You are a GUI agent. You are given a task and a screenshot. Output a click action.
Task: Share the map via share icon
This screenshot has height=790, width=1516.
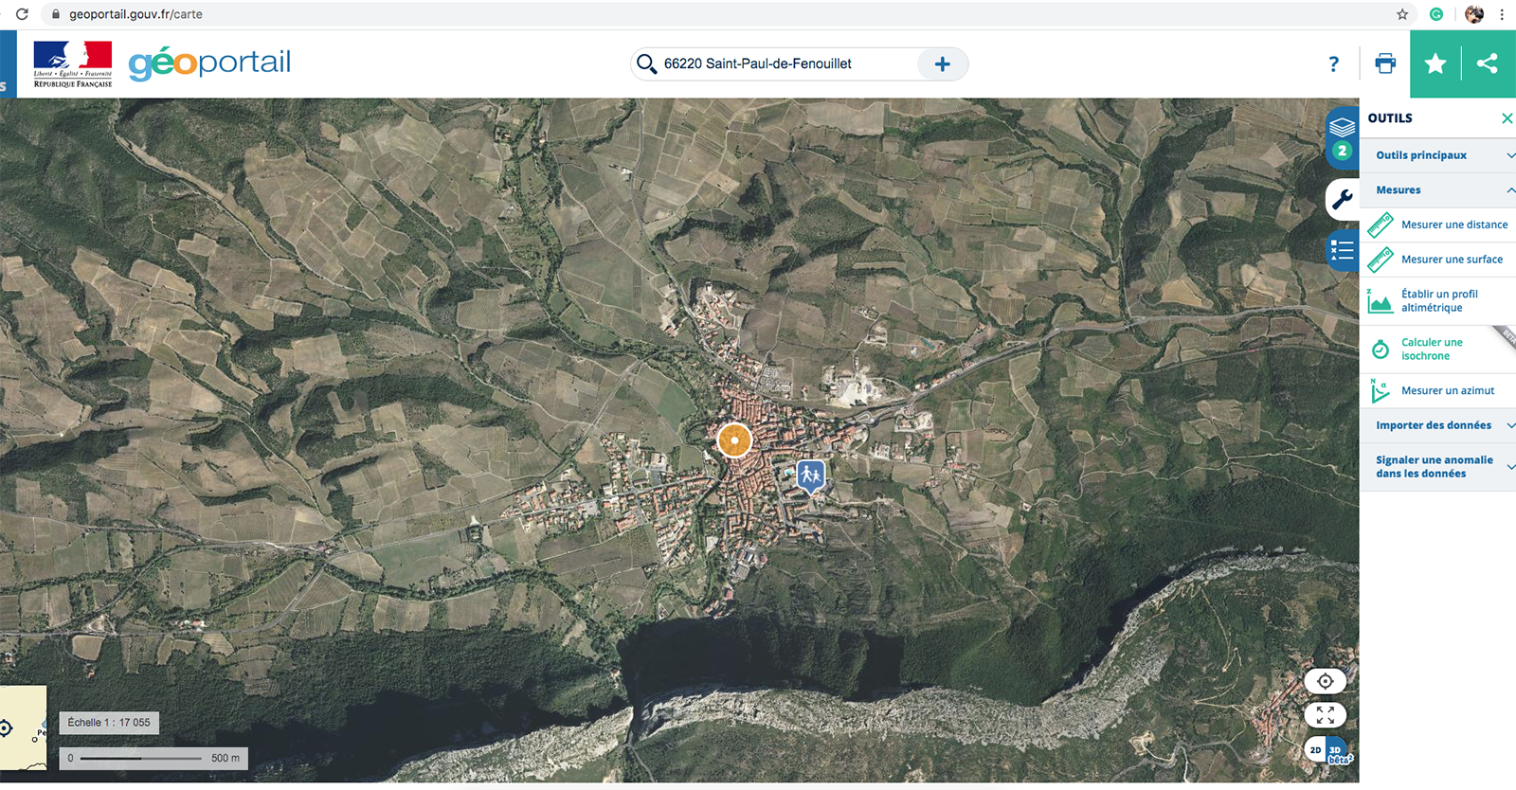point(1488,63)
